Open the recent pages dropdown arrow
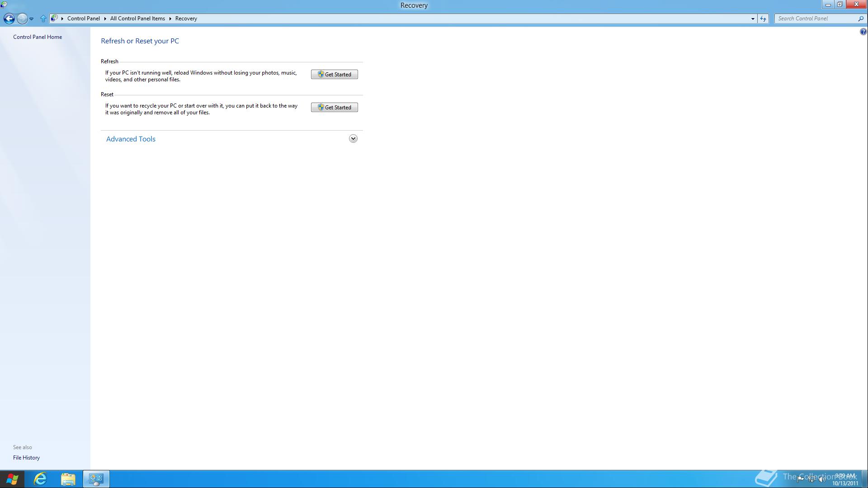This screenshot has width=868, height=488. (x=31, y=19)
